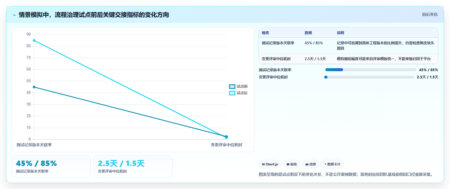Toggle the 试点前 legend entry
Viewport: 450px width, 189px height.
238,86
